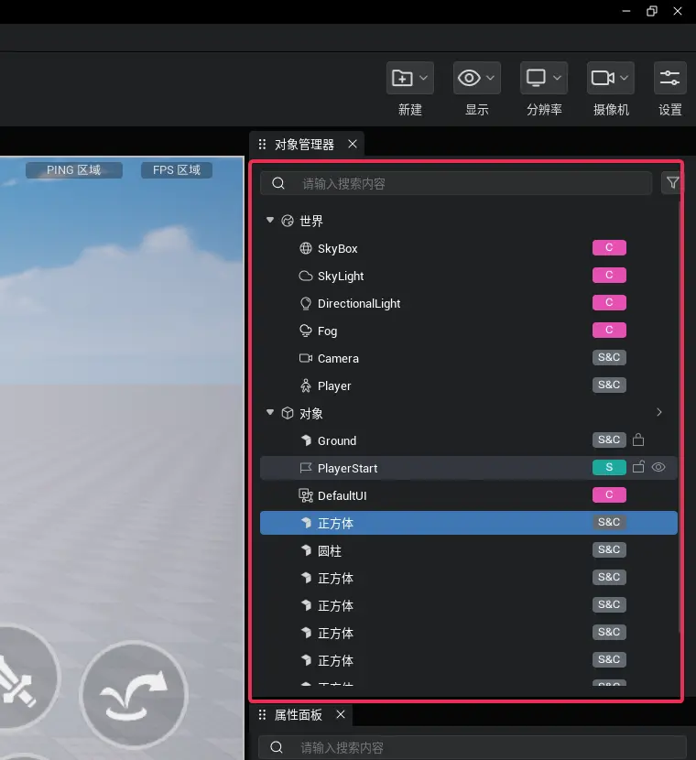Select the DirectionalLight row
The height and width of the screenshot is (760, 696).
tap(469, 303)
